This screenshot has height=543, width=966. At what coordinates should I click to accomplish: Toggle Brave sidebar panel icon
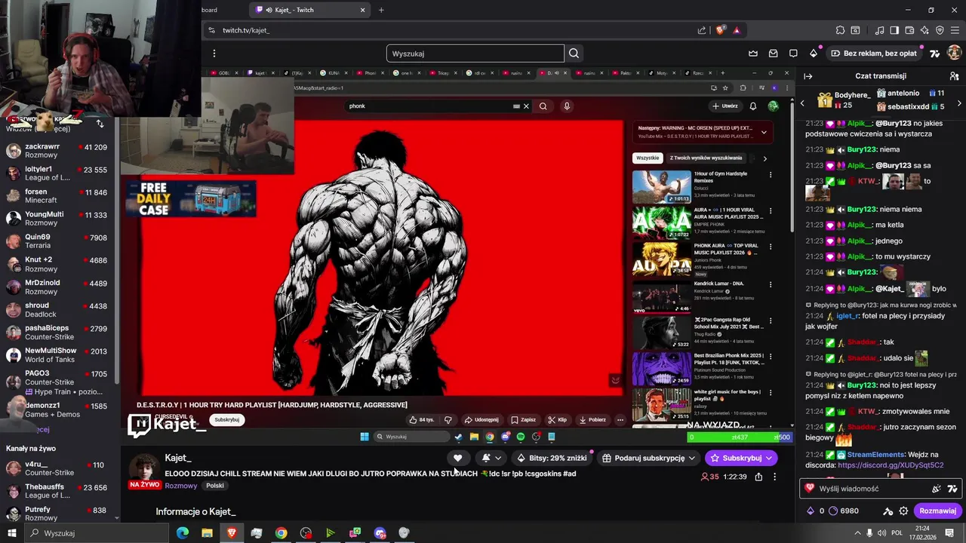click(894, 30)
